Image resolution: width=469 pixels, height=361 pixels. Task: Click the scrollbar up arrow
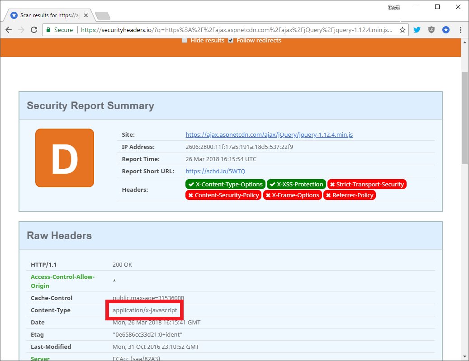coord(464,42)
